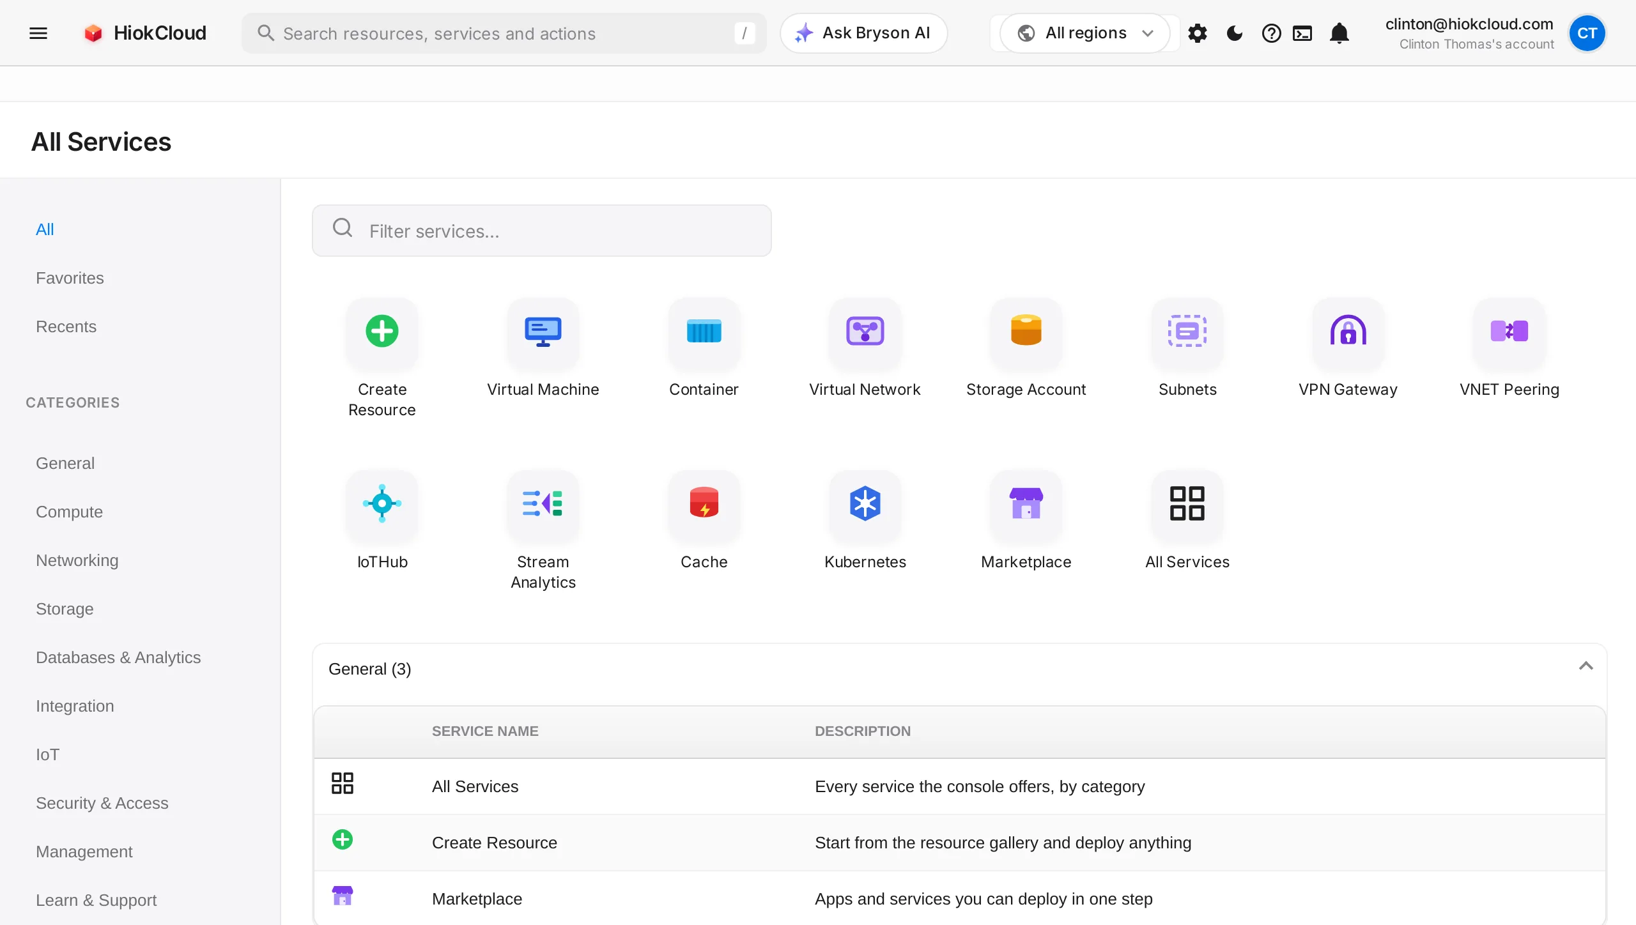This screenshot has width=1636, height=925.
Task: Toggle dark mode with moon icon
Action: coord(1234,33)
